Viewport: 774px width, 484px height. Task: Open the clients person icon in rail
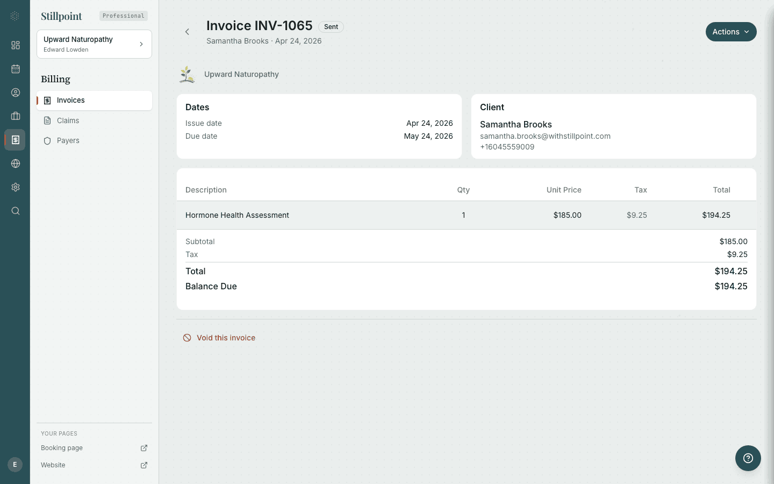pyautogui.click(x=16, y=92)
